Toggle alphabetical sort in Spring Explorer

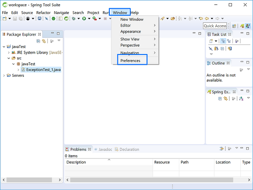tap(241, 99)
